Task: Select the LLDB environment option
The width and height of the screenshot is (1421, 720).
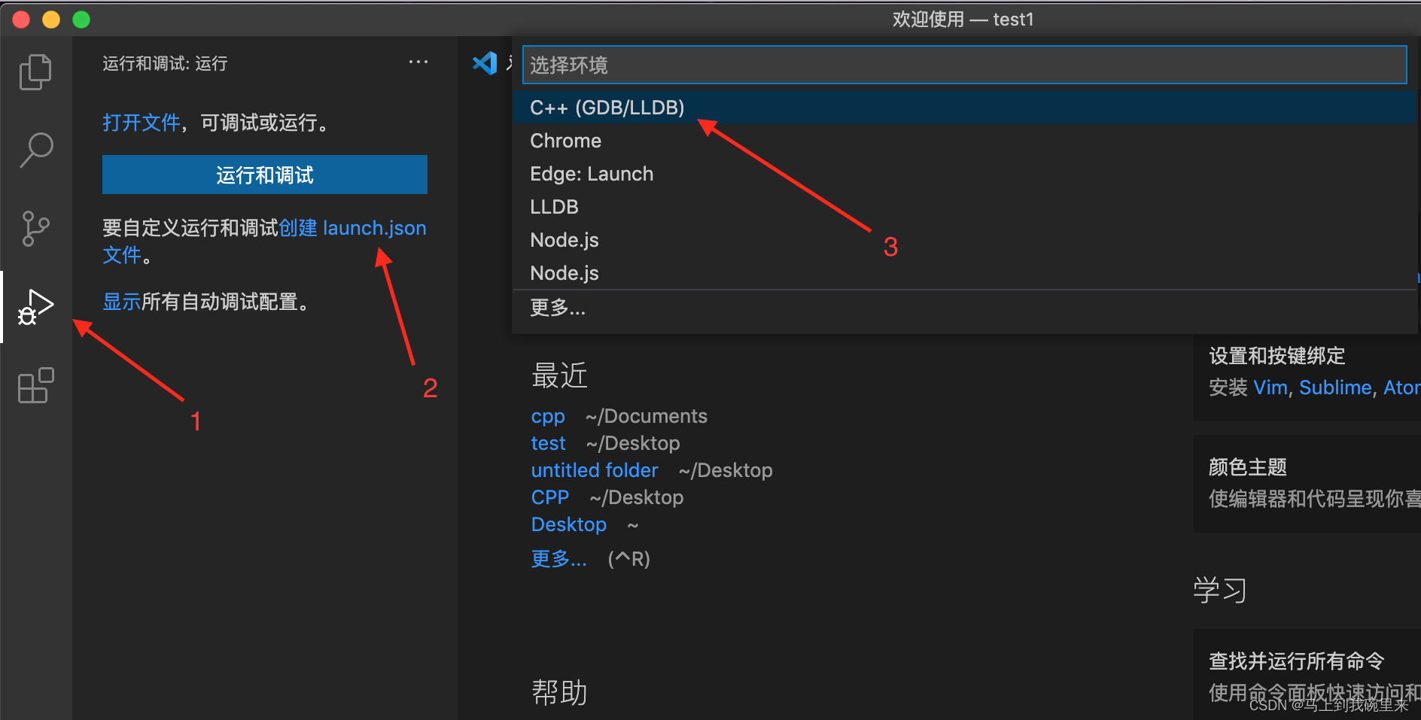Action: point(965,207)
